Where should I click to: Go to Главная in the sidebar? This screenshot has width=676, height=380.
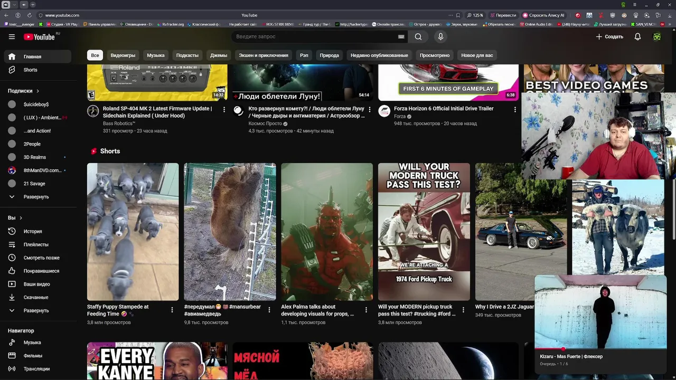click(37, 56)
